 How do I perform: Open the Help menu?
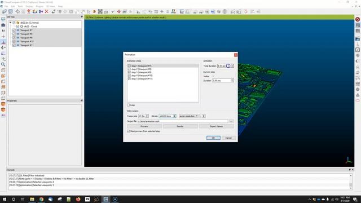click(x=60, y=6)
